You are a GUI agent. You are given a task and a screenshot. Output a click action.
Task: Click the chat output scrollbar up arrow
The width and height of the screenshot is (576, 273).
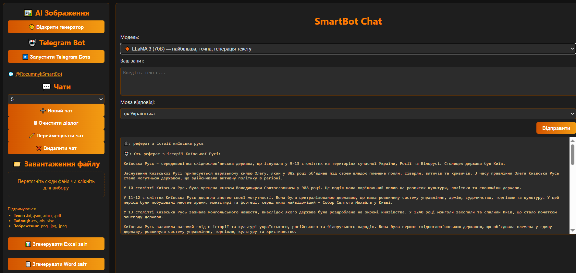[572, 140]
